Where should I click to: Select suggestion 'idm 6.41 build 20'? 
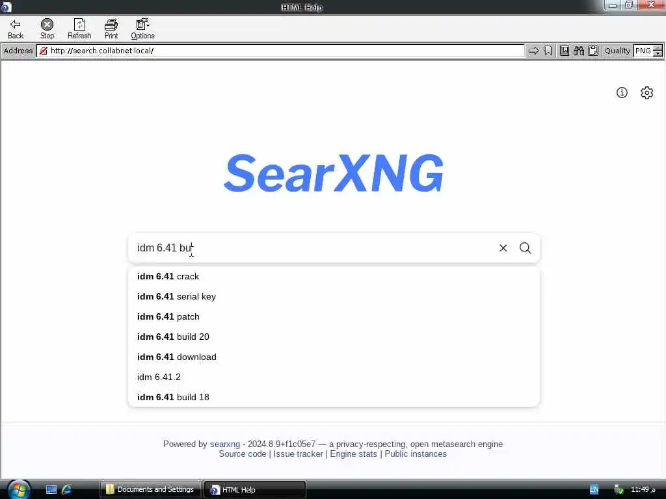click(334, 337)
